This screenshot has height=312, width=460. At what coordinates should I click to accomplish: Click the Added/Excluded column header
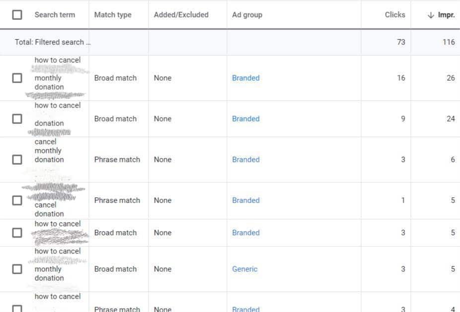[181, 14]
